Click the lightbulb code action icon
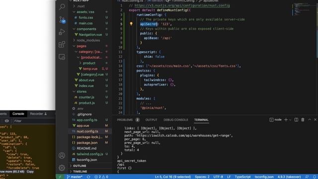318x179 pixels. 131,24
